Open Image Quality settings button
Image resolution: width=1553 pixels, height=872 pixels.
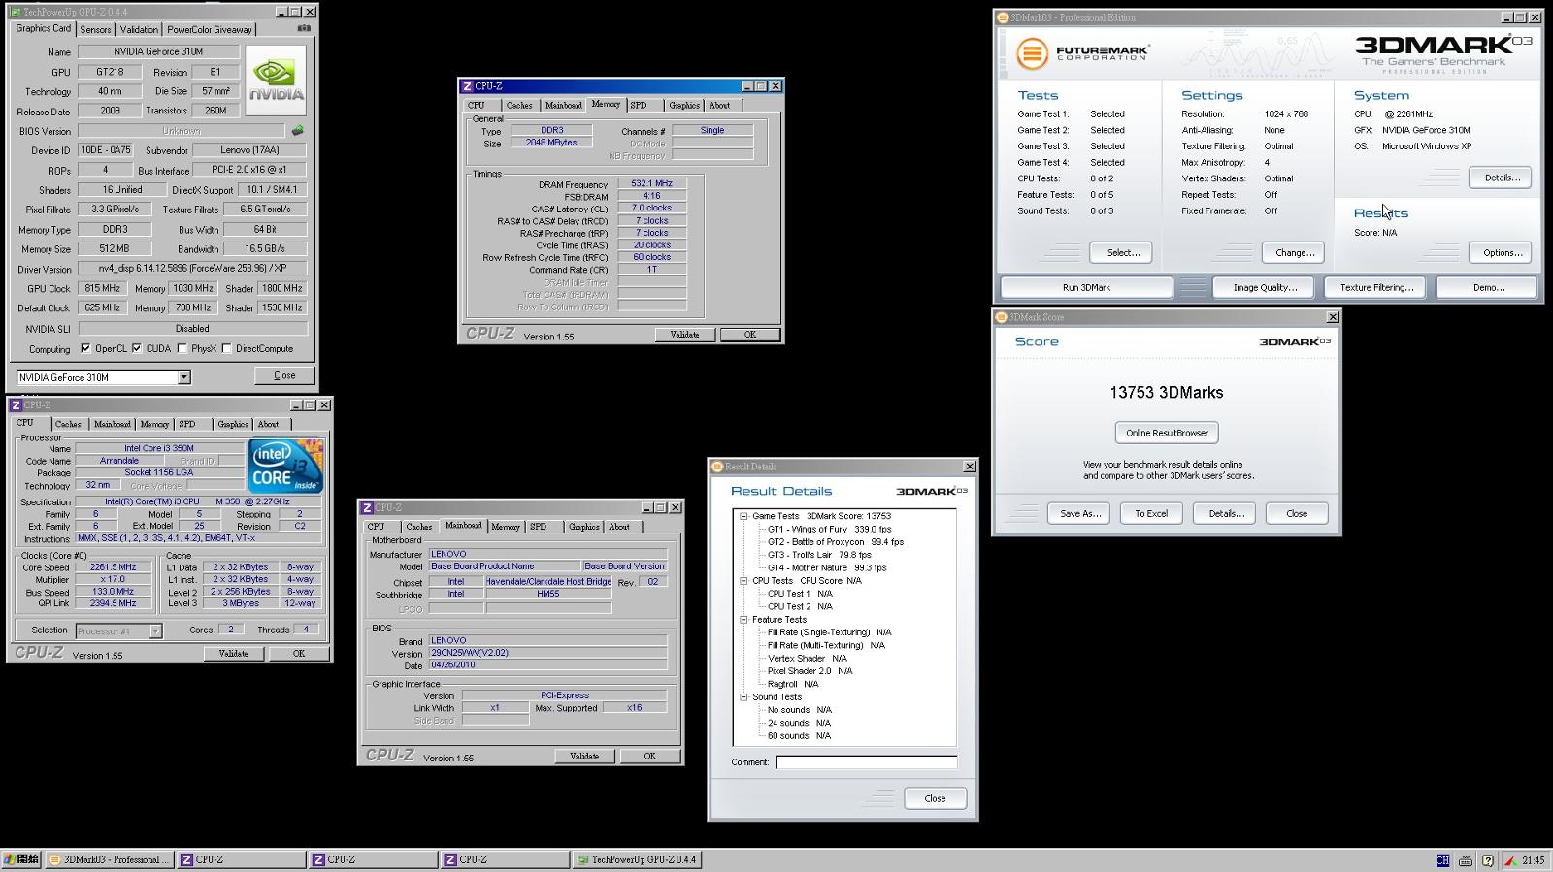coord(1265,287)
